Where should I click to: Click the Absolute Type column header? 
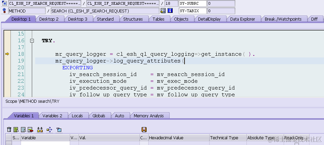click(265, 138)
